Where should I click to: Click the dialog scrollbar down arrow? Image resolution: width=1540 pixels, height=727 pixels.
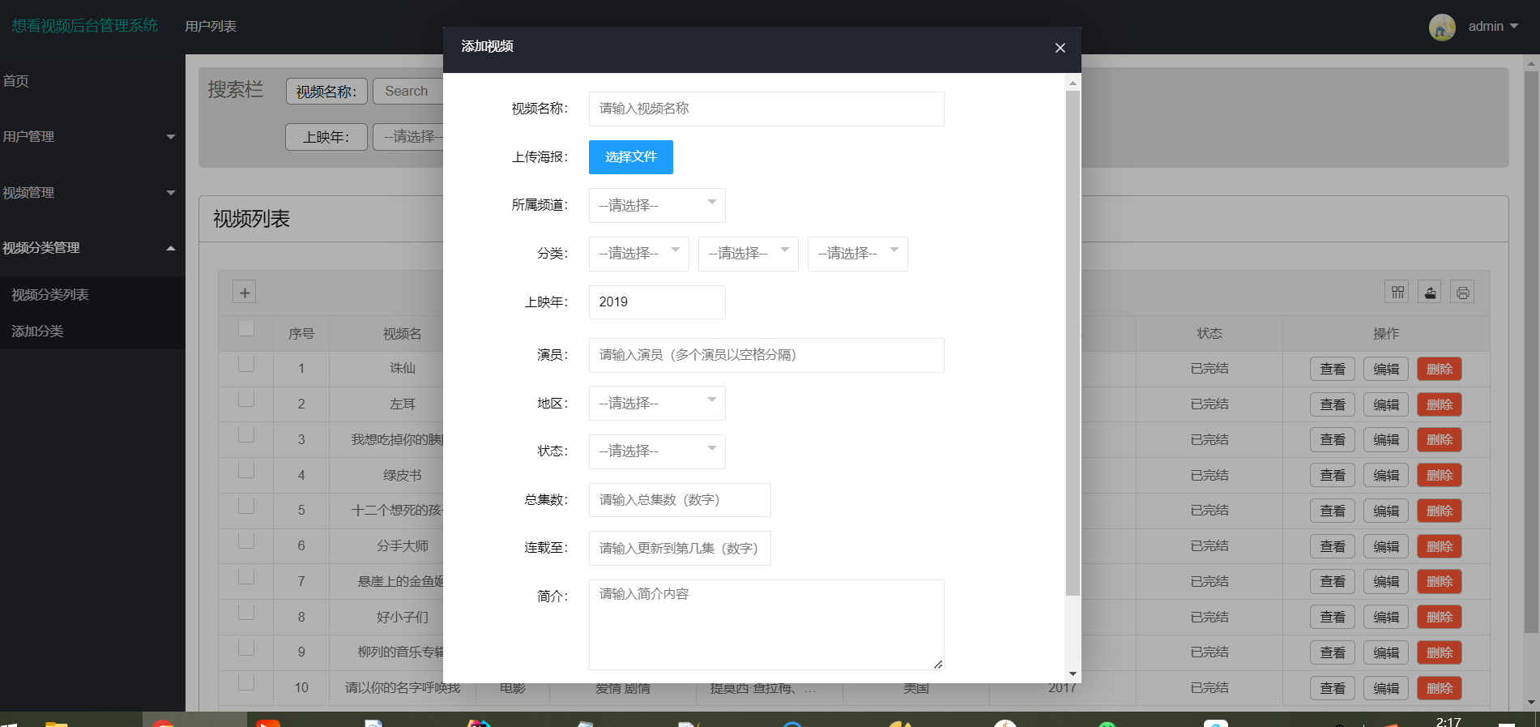point(1073,674)
